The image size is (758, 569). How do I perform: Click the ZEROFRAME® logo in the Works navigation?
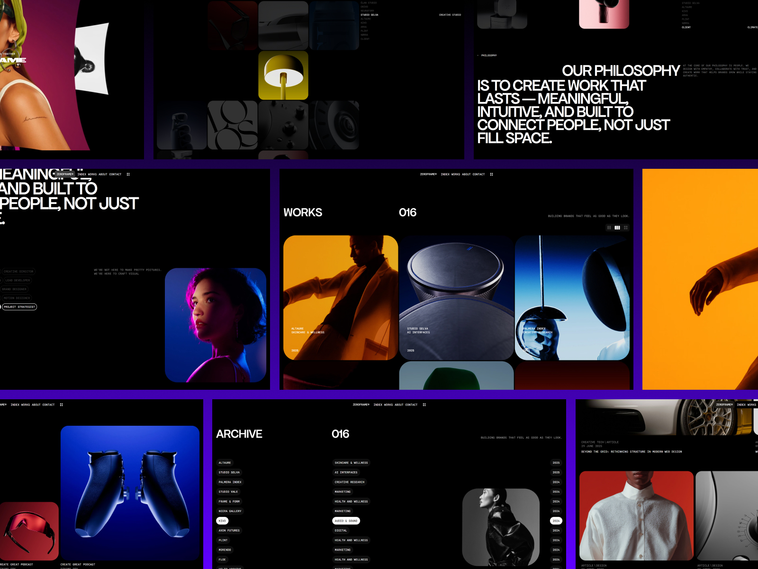click(x=428, y=174)
